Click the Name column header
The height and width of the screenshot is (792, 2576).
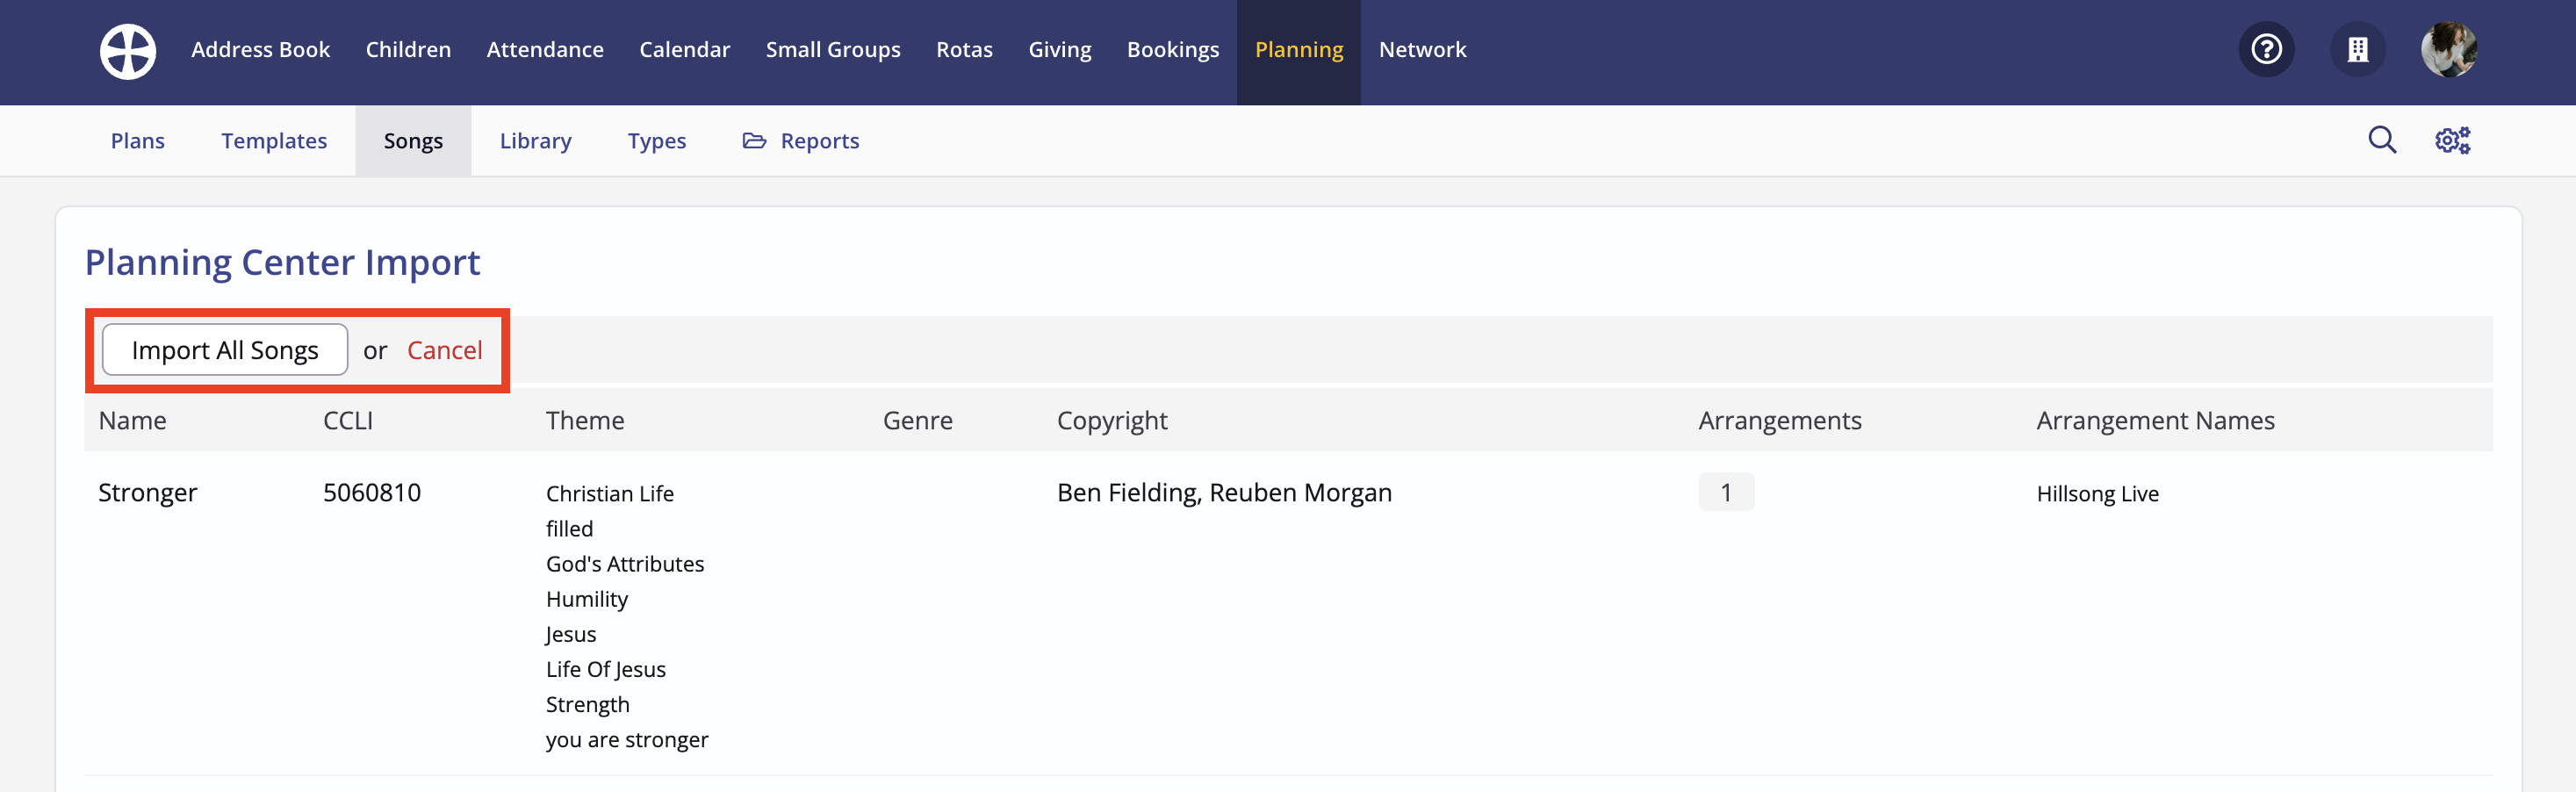pos(132,420)
